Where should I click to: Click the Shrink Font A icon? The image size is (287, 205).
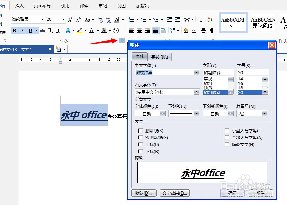(78, 20)
